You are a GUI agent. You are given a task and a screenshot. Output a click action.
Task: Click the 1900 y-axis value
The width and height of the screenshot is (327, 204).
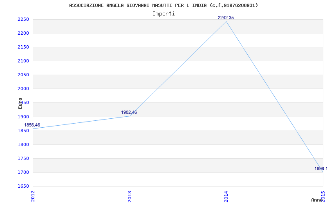point(23,117)
